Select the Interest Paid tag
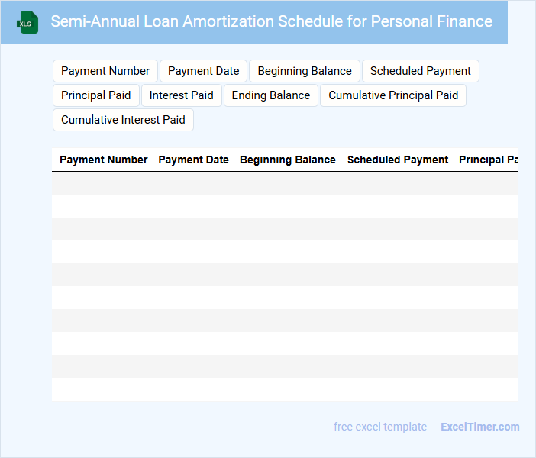536x458 pixels. coord(182,95)
